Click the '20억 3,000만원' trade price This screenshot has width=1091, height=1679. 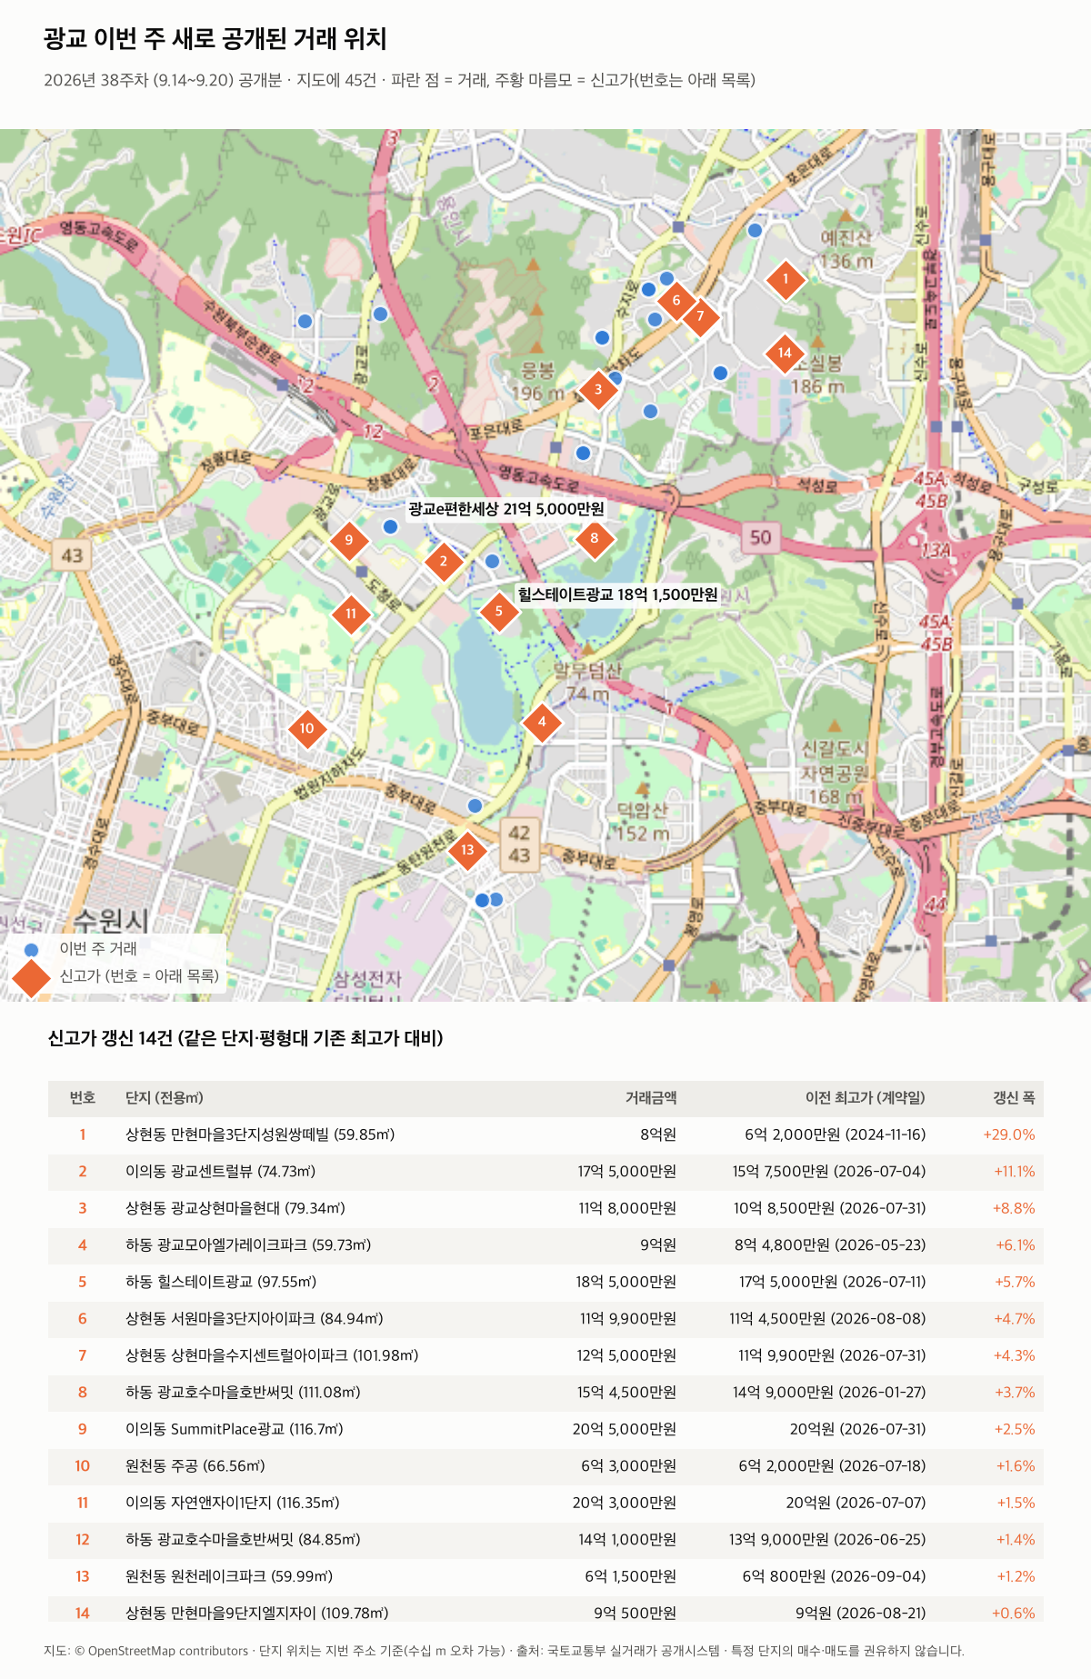(x=625, y=1503)
